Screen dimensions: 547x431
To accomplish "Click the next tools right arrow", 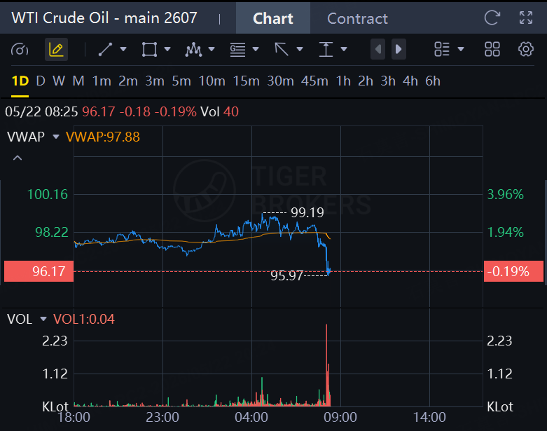I will [399, 50].
